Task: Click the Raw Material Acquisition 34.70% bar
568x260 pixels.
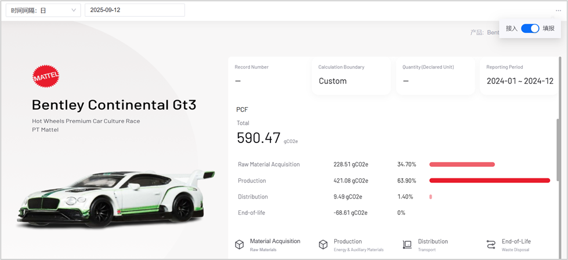Action: tap(462, 164)
